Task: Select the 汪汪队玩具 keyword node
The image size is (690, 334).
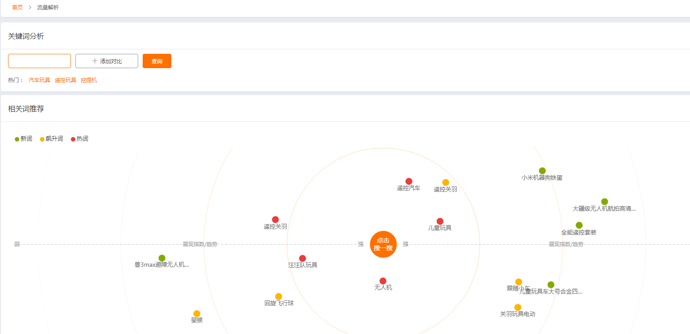Action: click(x=303, y=258)
